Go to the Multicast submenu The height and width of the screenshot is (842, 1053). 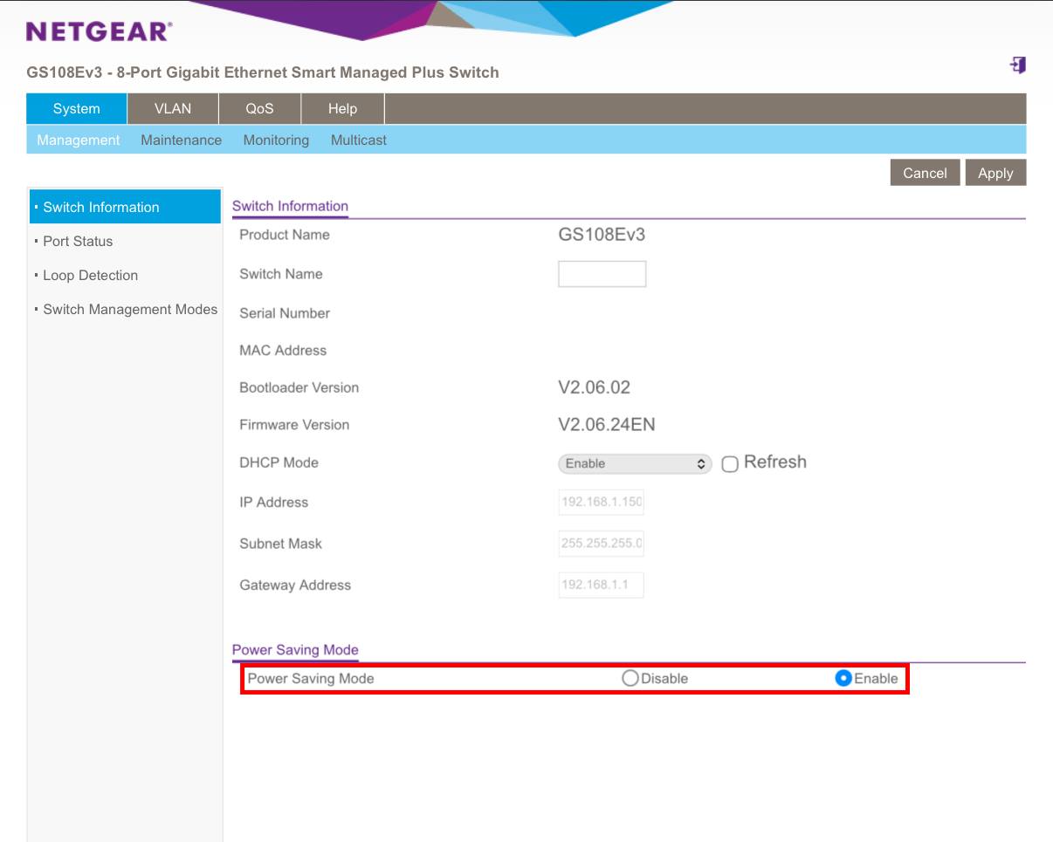coord(358,140)
